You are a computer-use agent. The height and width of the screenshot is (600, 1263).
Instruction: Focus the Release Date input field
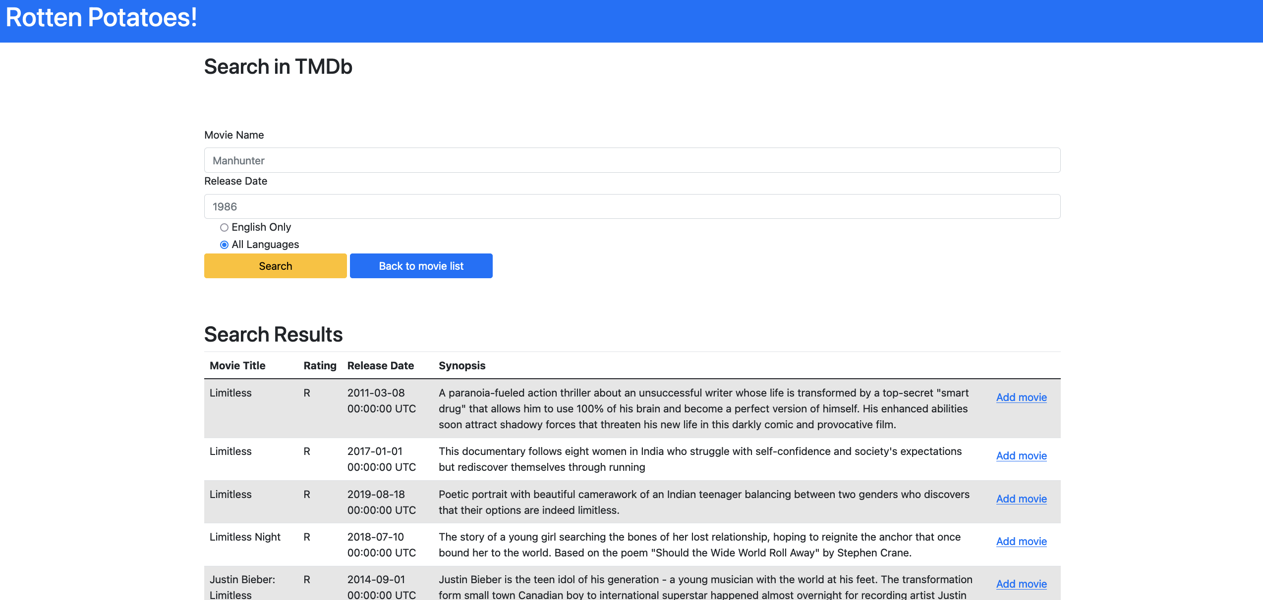click(632, 206)
